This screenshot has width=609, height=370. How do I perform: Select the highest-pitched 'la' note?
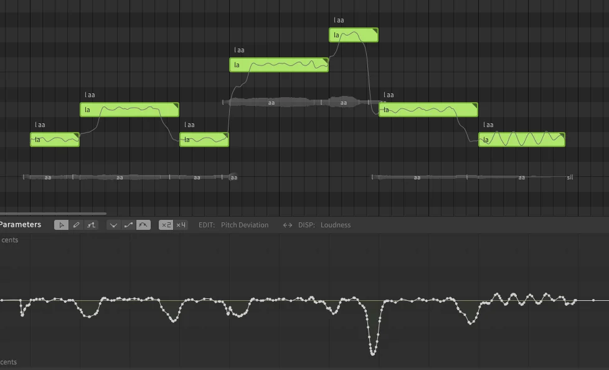354,35
